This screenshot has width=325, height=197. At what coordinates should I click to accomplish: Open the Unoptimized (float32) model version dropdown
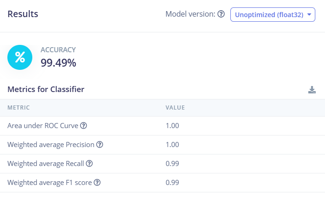coord(272,14)
